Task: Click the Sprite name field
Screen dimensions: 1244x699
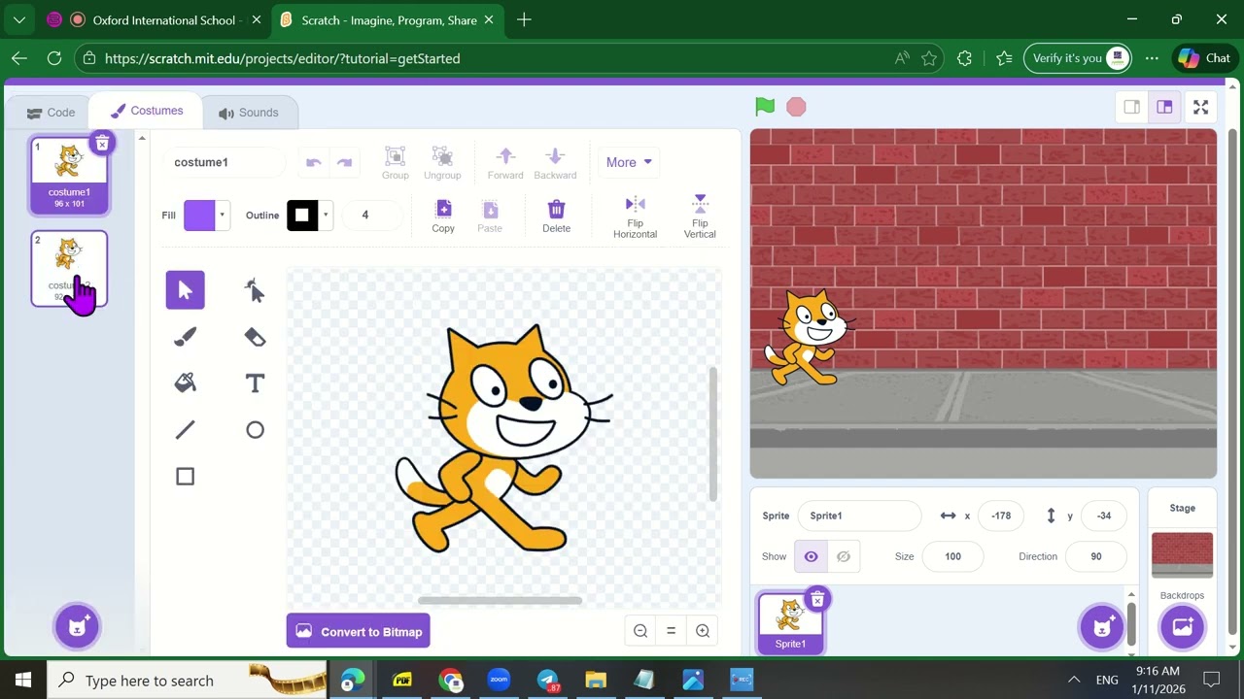Action: pyautogui.click(x=859, y=516)
